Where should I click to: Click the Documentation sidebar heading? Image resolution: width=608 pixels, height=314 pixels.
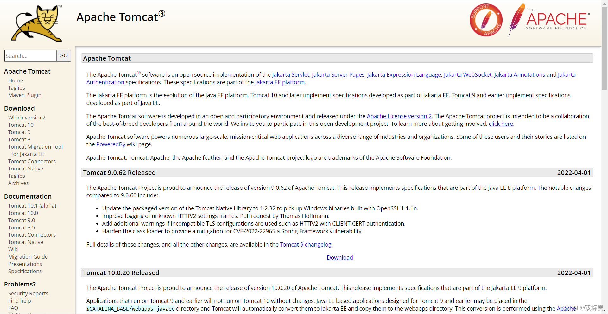(28, 196)
